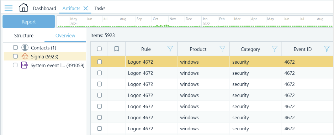Click the Items: 5923 count label
Viewport: 334px width, 136px height.
[102, 35]
